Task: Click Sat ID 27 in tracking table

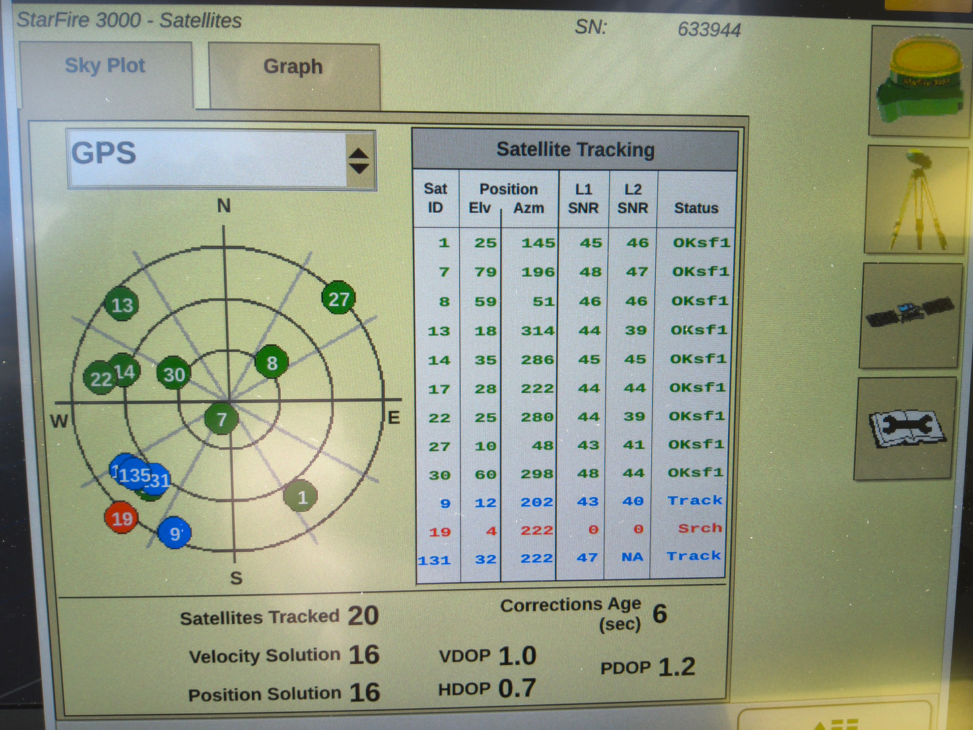Action: (440, 446)
